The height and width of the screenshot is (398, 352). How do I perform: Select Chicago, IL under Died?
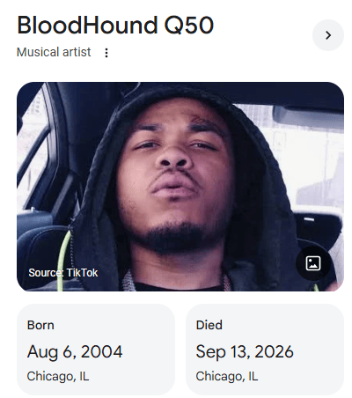coord(227,376)
